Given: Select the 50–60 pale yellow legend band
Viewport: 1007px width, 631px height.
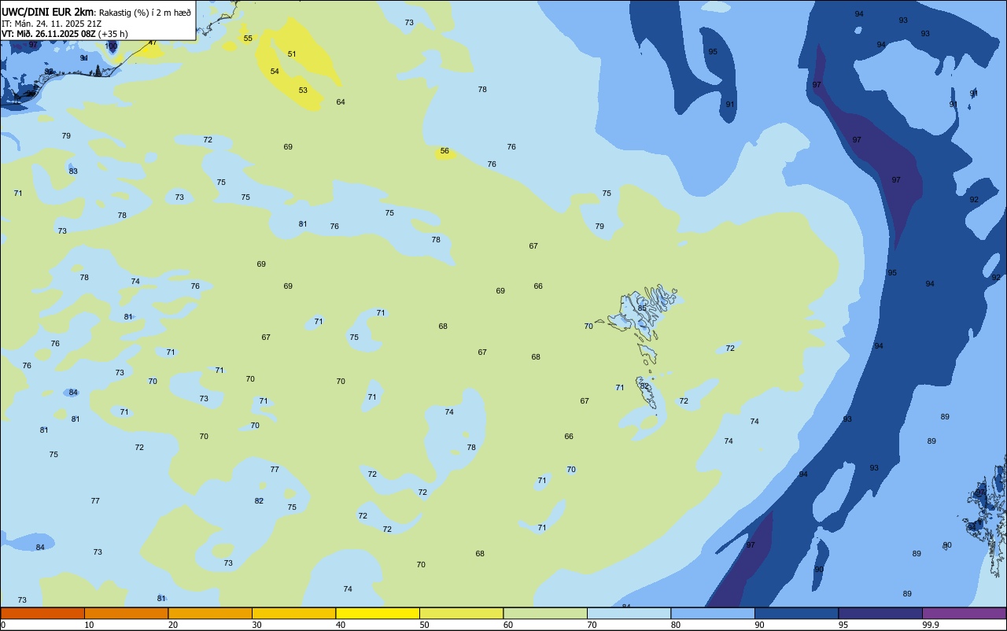Looking at the screenshot, I should tap(461, 613).
